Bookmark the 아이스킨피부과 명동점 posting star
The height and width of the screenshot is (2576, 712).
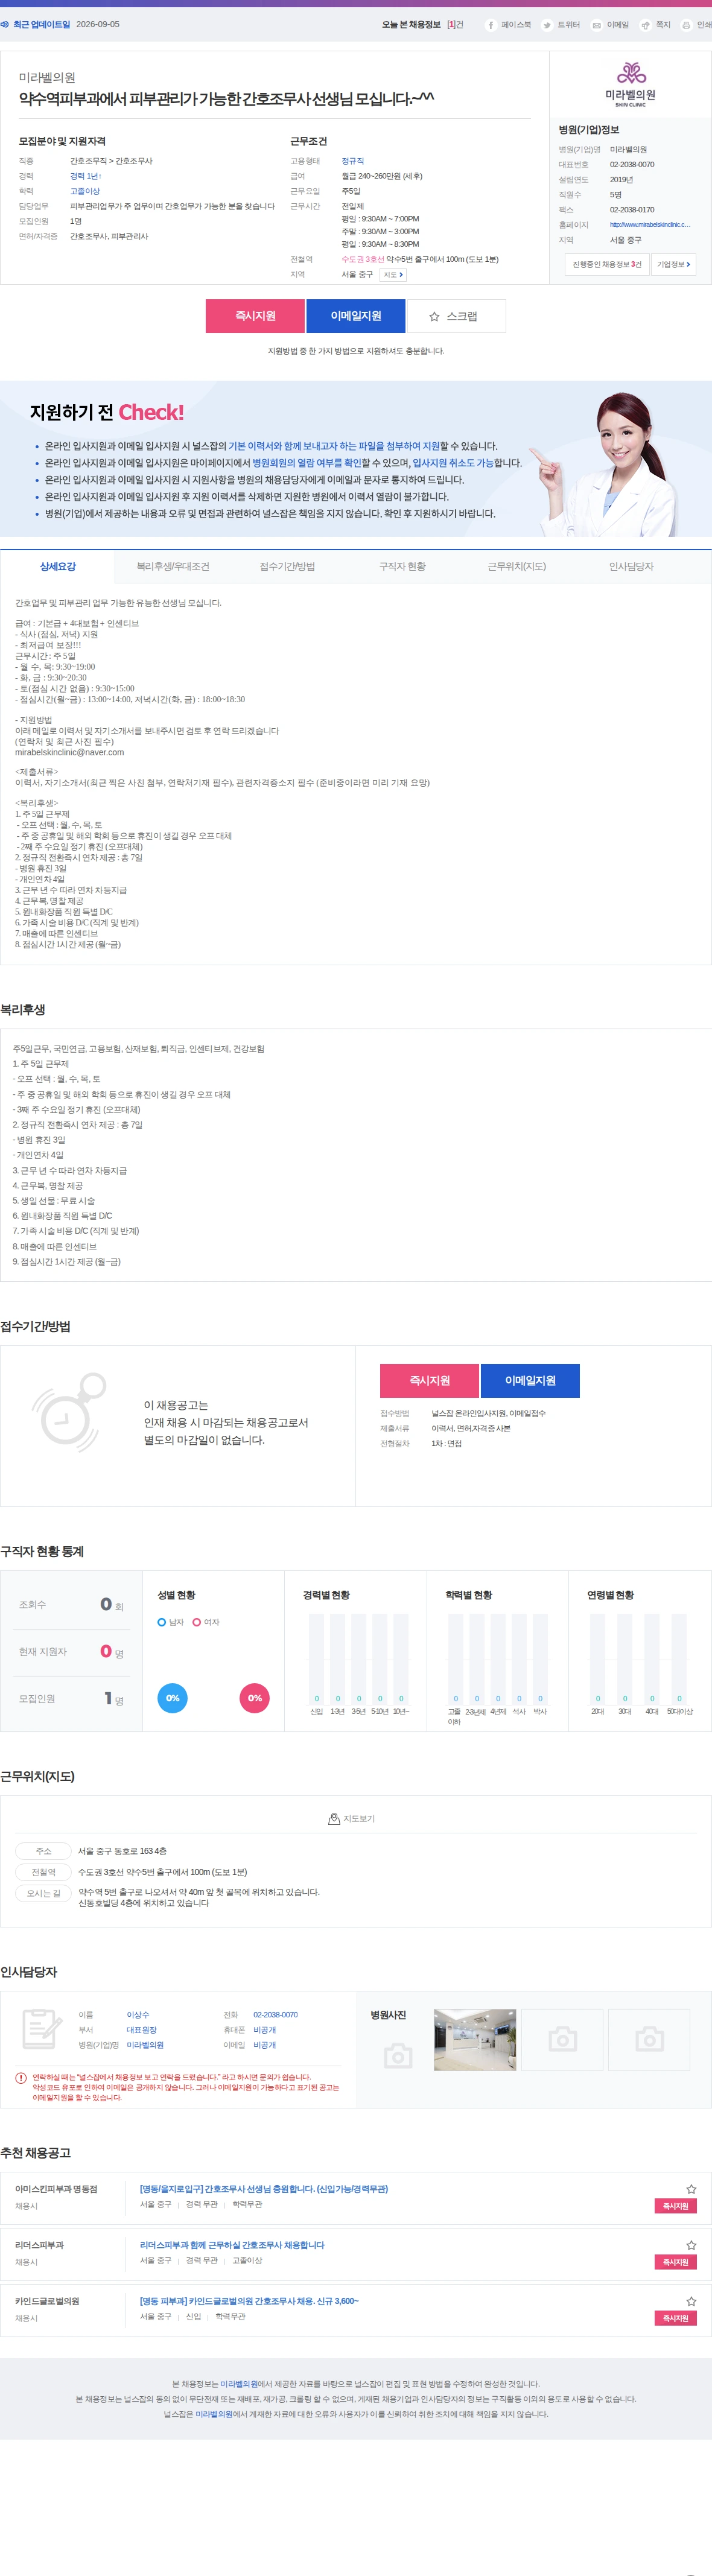pos(691,2189)
